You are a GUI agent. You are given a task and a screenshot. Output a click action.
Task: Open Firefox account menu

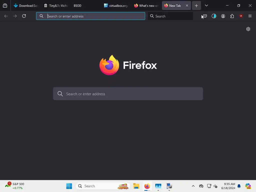(x=223, y=16)
